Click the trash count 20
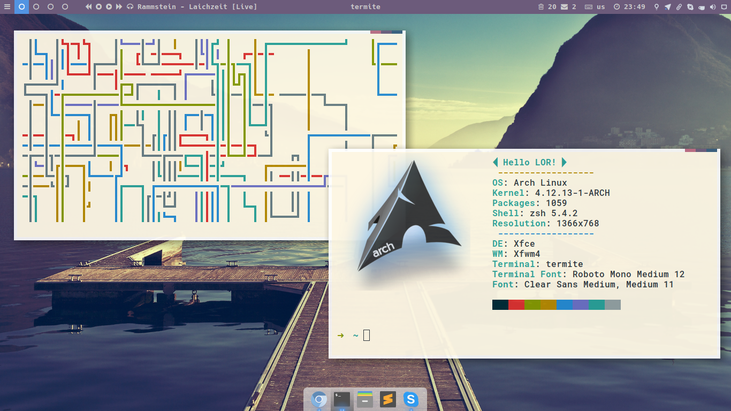Viewport: 731px width, 411px height. [552, 7]
